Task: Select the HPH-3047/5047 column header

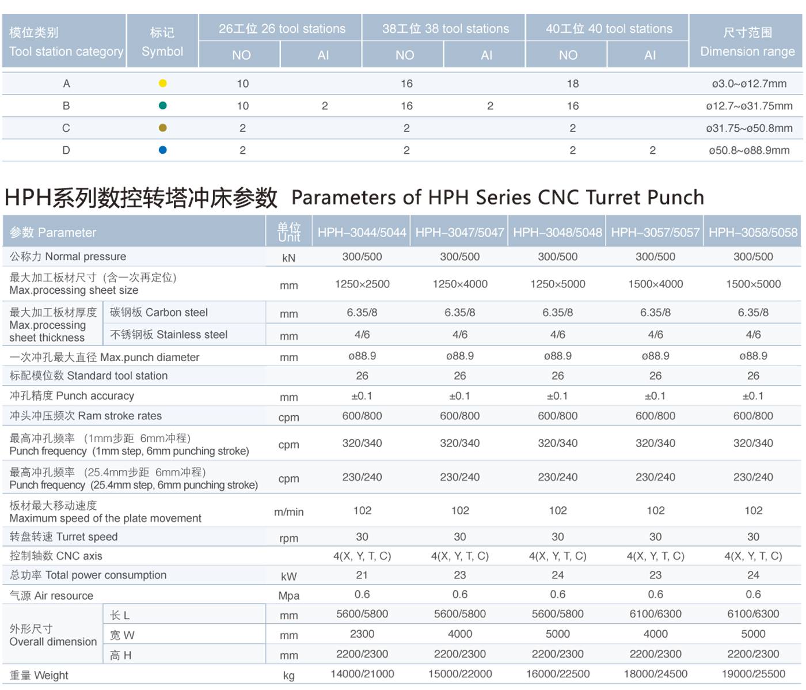Action: [459, 232]
